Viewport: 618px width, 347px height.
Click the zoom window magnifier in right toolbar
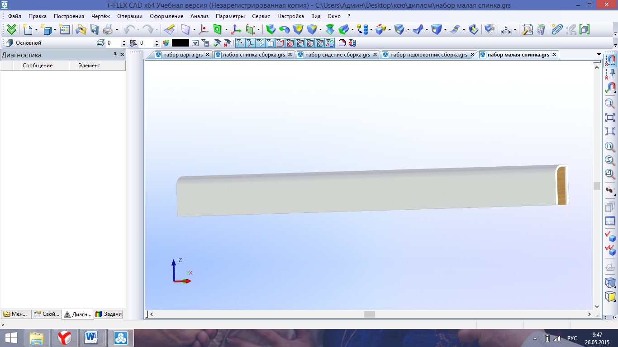610,103
